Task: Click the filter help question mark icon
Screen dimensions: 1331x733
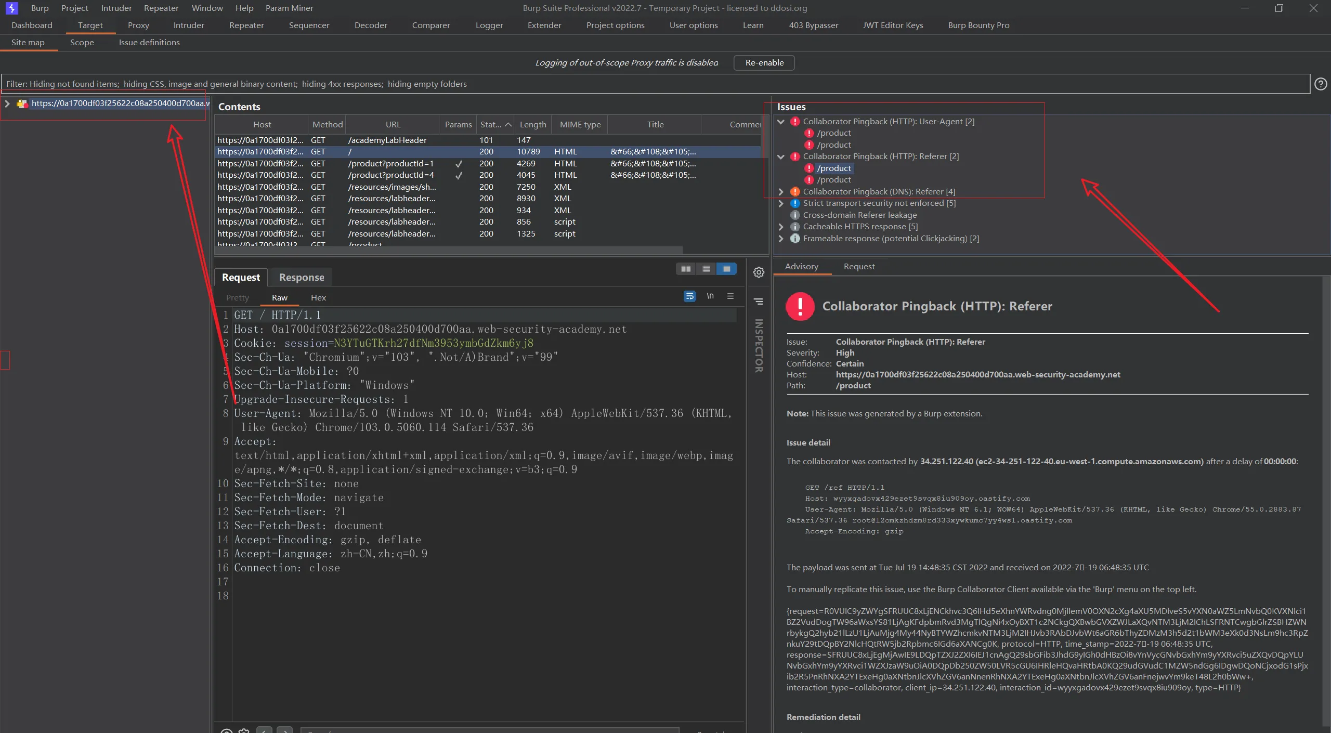Action: point(1321,84)
